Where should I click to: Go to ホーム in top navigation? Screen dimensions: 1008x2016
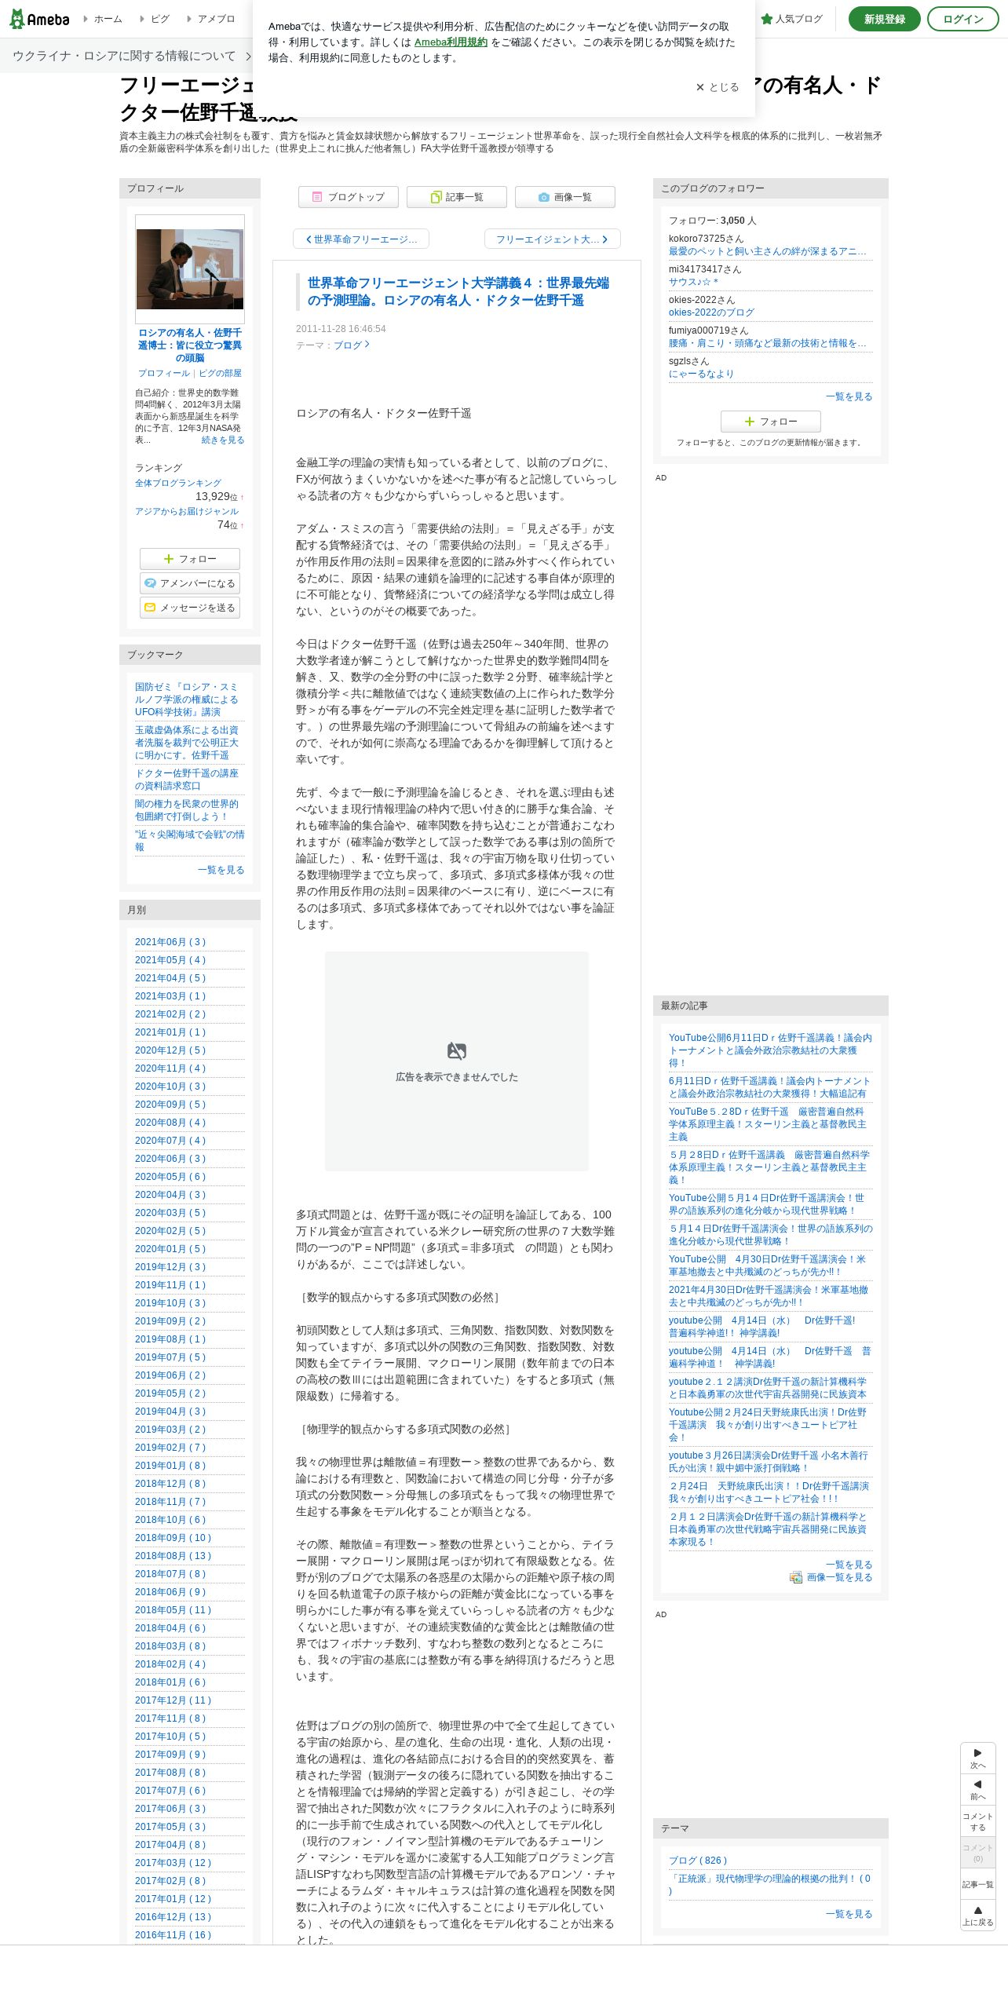(103, 19)
